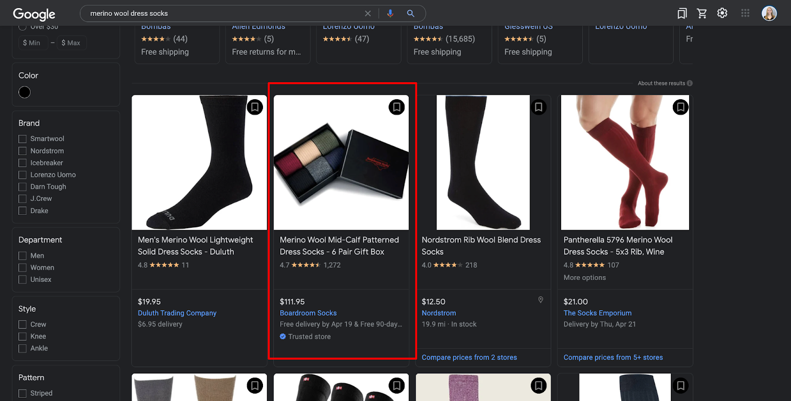
Task: Open saved items bookmark icon in header
Action: [682, 13]
